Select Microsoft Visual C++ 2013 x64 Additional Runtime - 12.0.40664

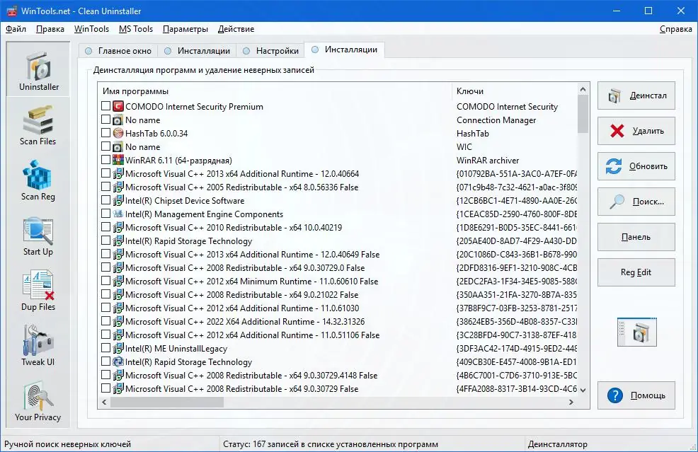click(x=338, y=173)
